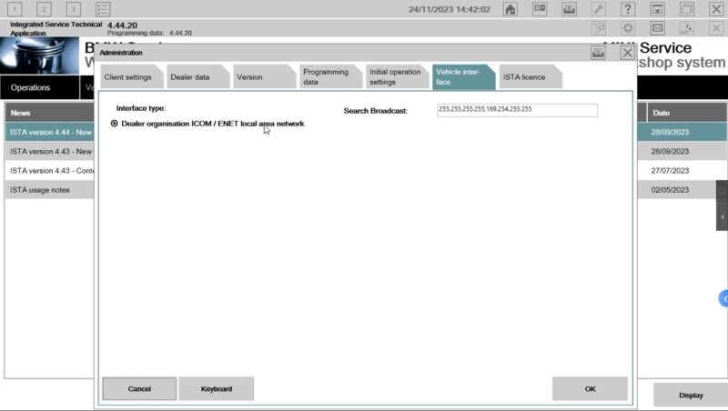The width and height of the screenshot is (728, 411).
Task: Click the Search Broadcast input field
Action: click(517, 110)
